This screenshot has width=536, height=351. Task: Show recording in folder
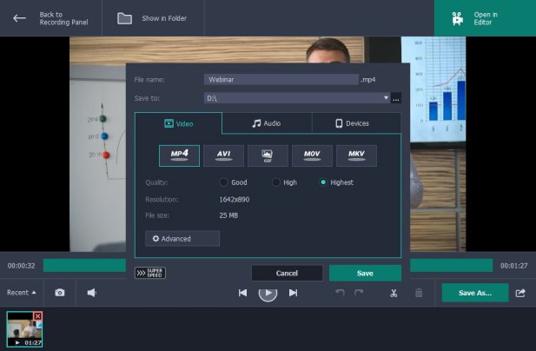tap(153, 18)
